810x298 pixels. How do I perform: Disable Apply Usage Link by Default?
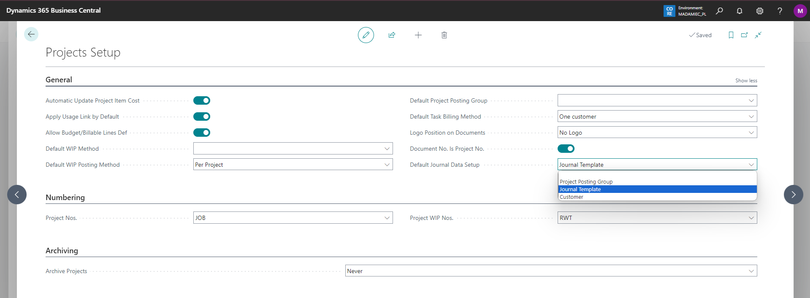click(202, 116)
